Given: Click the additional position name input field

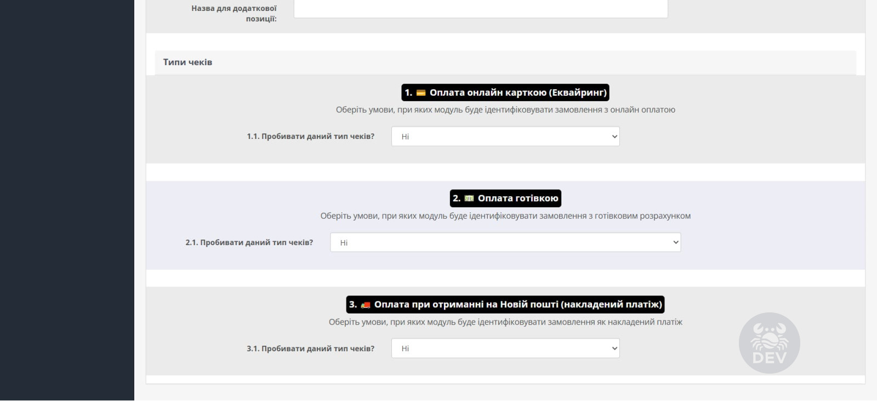Looking at the screenshot, I should pyautogui.click(x=481, y=9).
